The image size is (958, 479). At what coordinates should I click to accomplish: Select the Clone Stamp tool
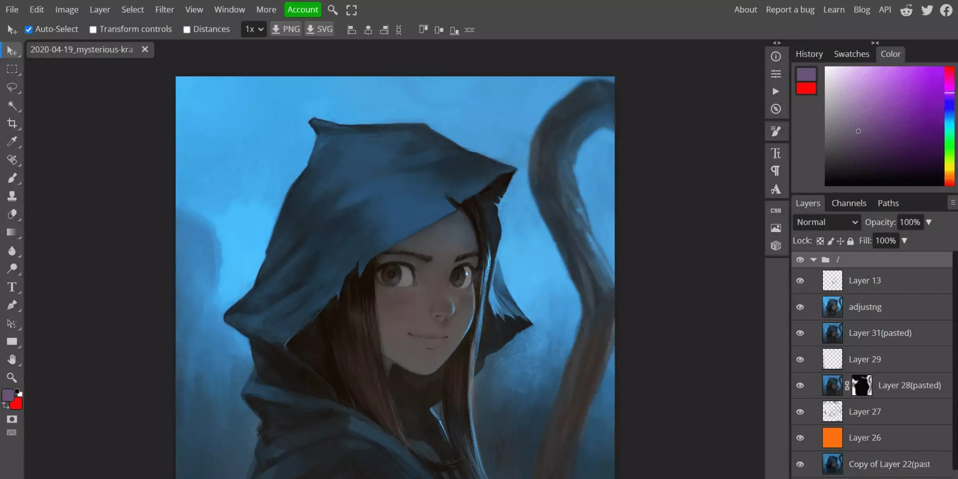point(12,196)
